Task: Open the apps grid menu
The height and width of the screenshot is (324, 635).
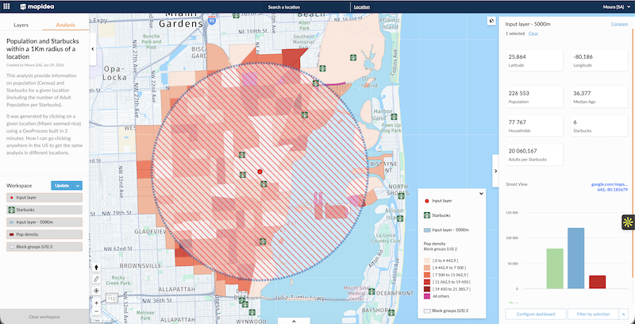Action: [7, 6]
